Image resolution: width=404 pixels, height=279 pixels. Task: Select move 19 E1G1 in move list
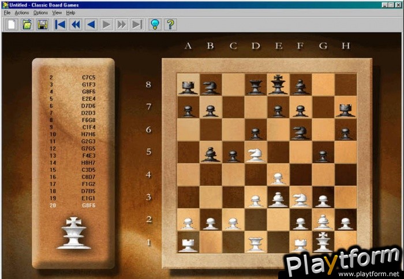point(72,198)
